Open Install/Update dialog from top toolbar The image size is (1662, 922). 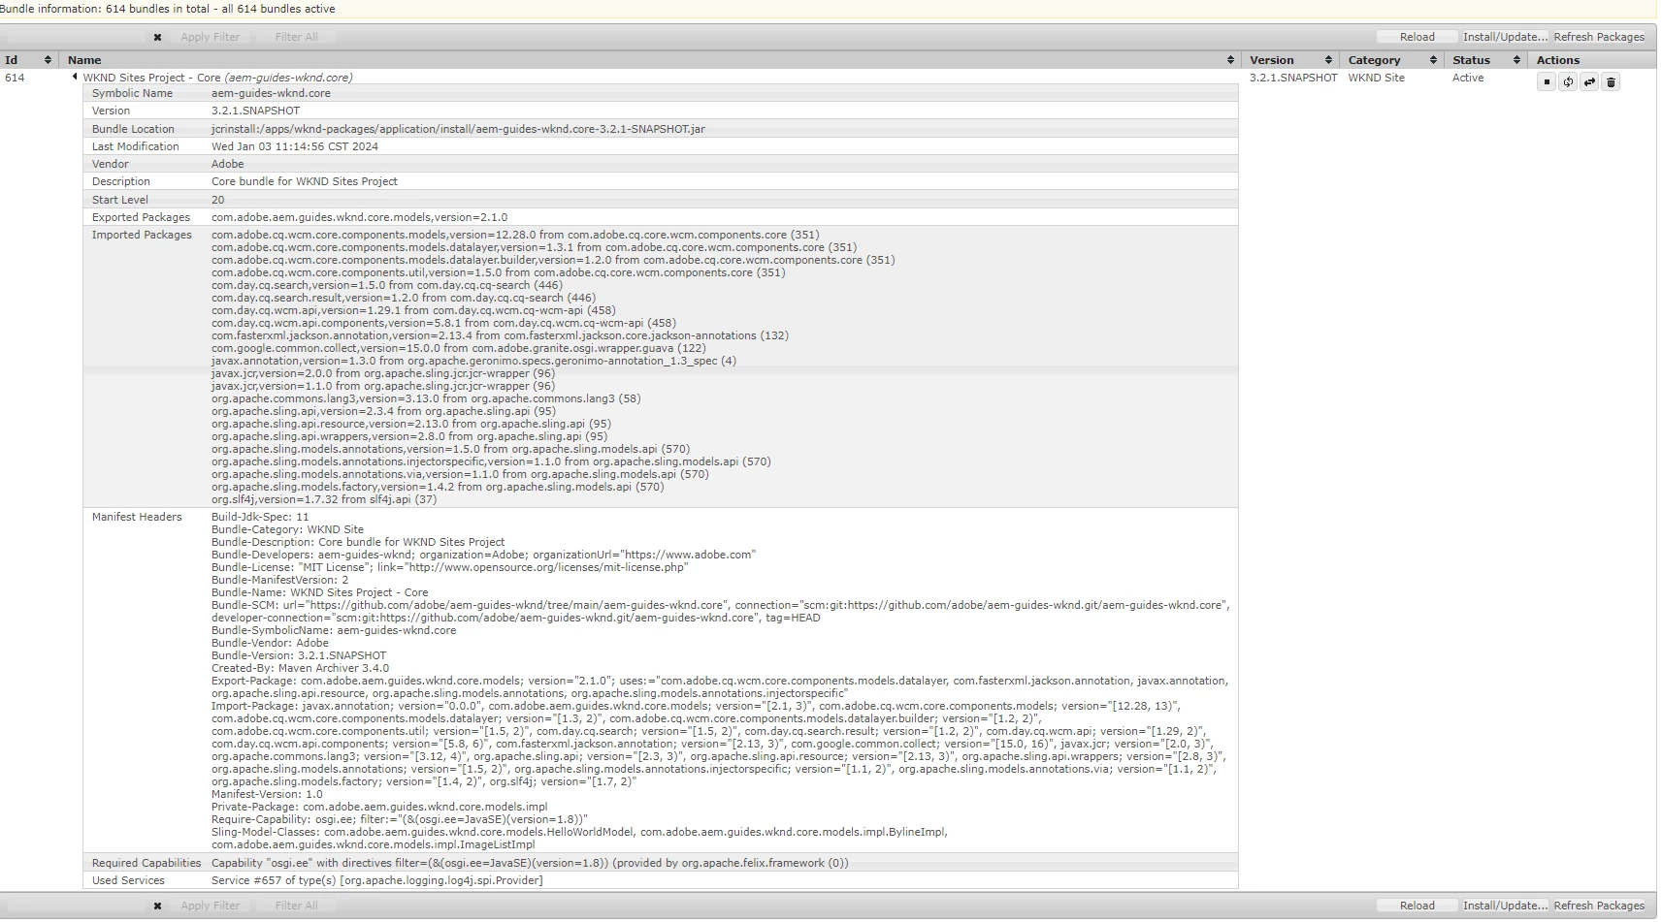pyautogui.click(x=1505, y=37)
